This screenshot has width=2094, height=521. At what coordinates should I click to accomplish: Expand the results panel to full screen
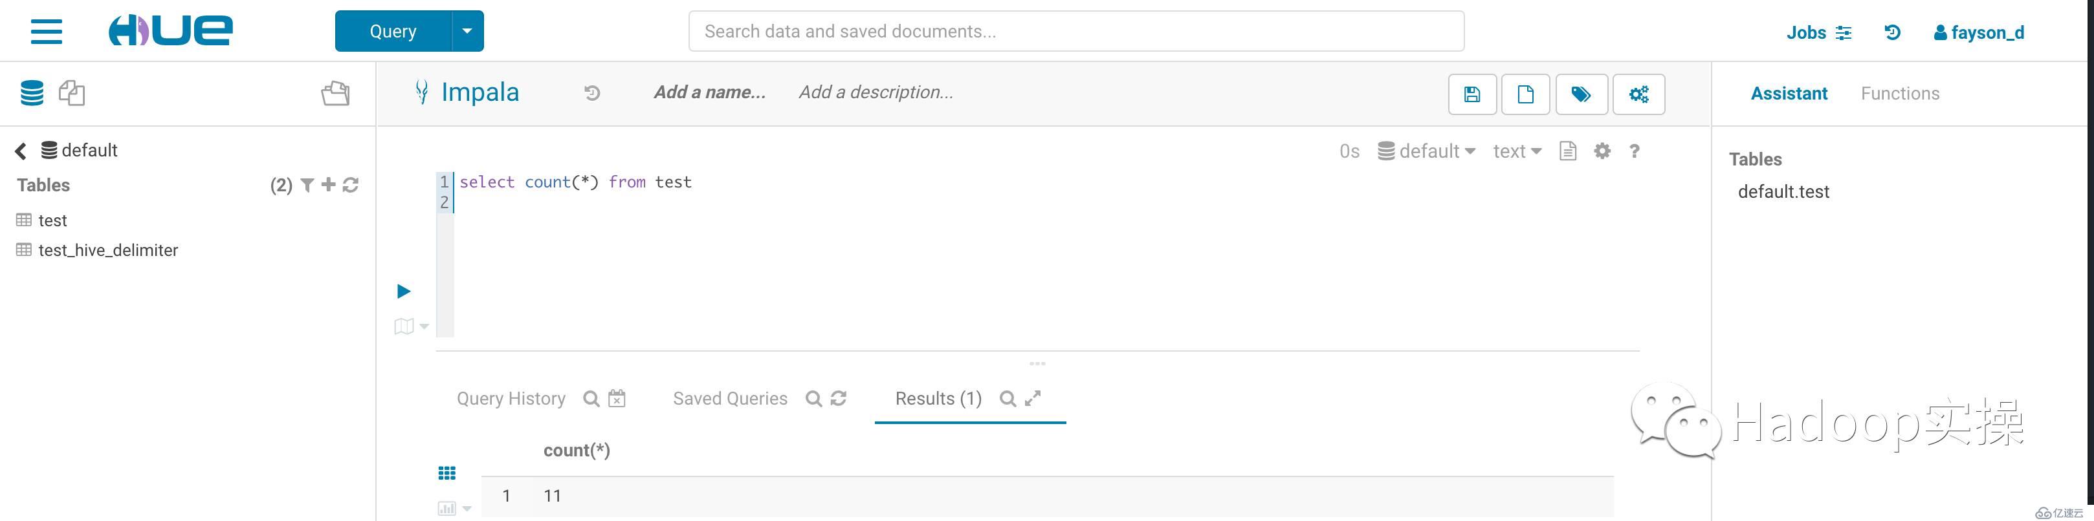click(x=1032, y=398)
